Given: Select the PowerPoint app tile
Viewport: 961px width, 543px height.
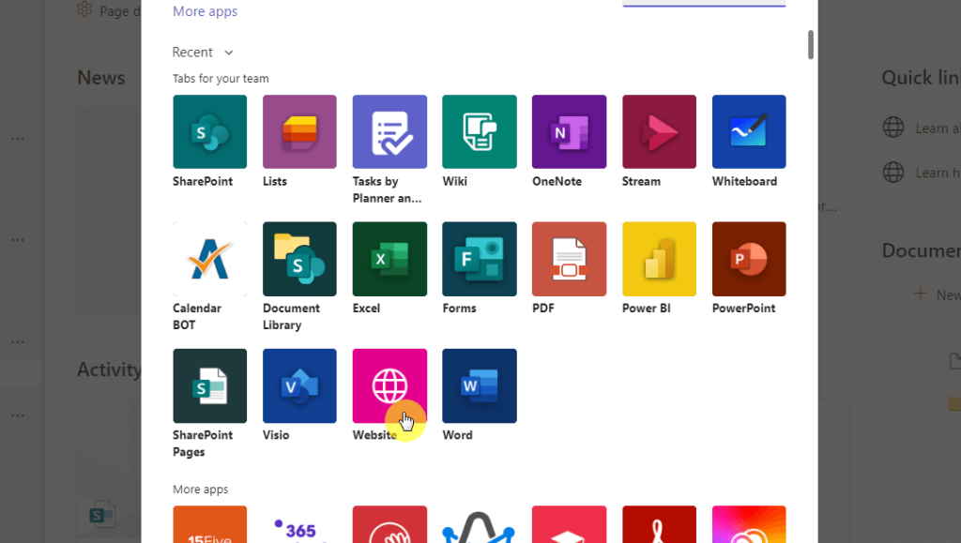Looking at the screenshot, I should pyautogui.click(x=749, y=259).
